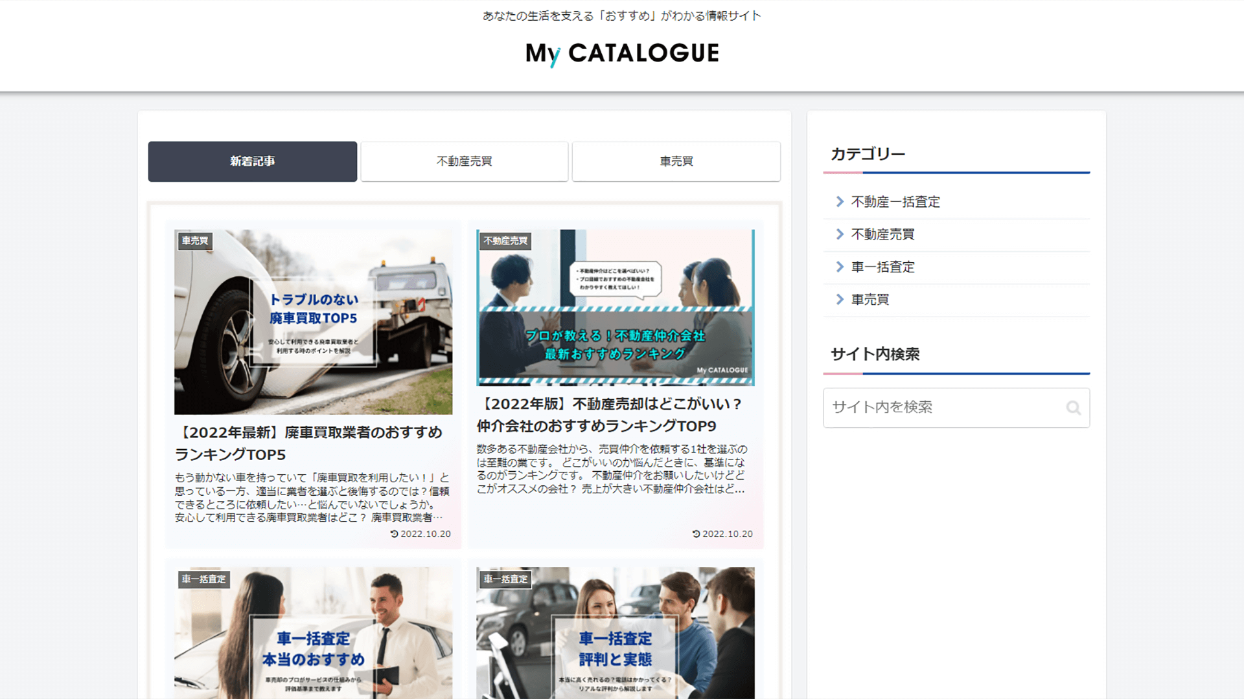Open the 不動産仲介会社ランキング article thumbnail

[616, 307]
